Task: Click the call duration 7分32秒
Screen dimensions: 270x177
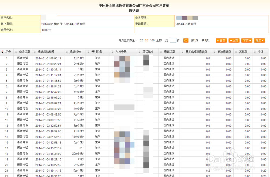Action: [79, 120]
